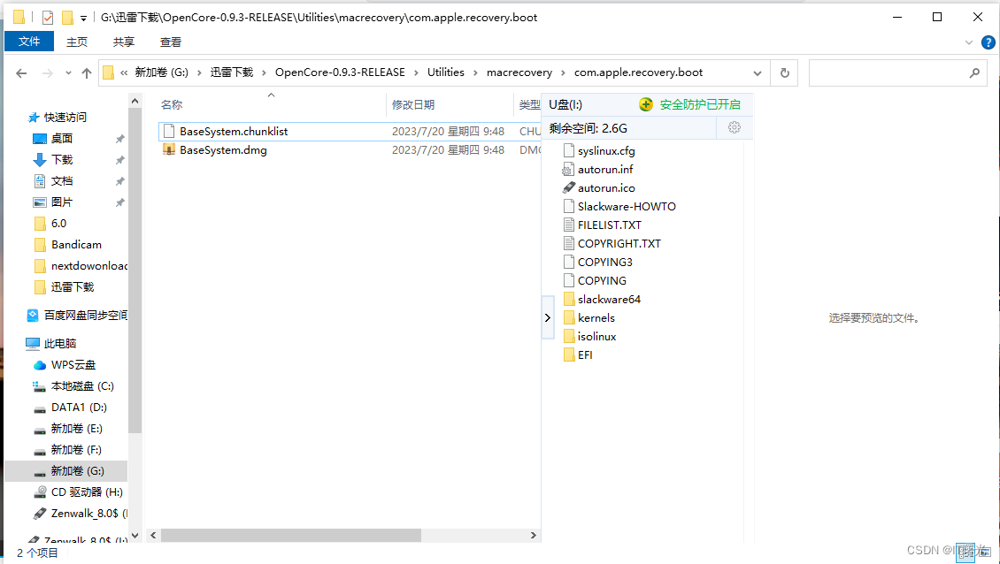This screenshot has height=564, width=1000.
Task: Click the BaseSystem.dmg file icon
Action: coord(168,149)
